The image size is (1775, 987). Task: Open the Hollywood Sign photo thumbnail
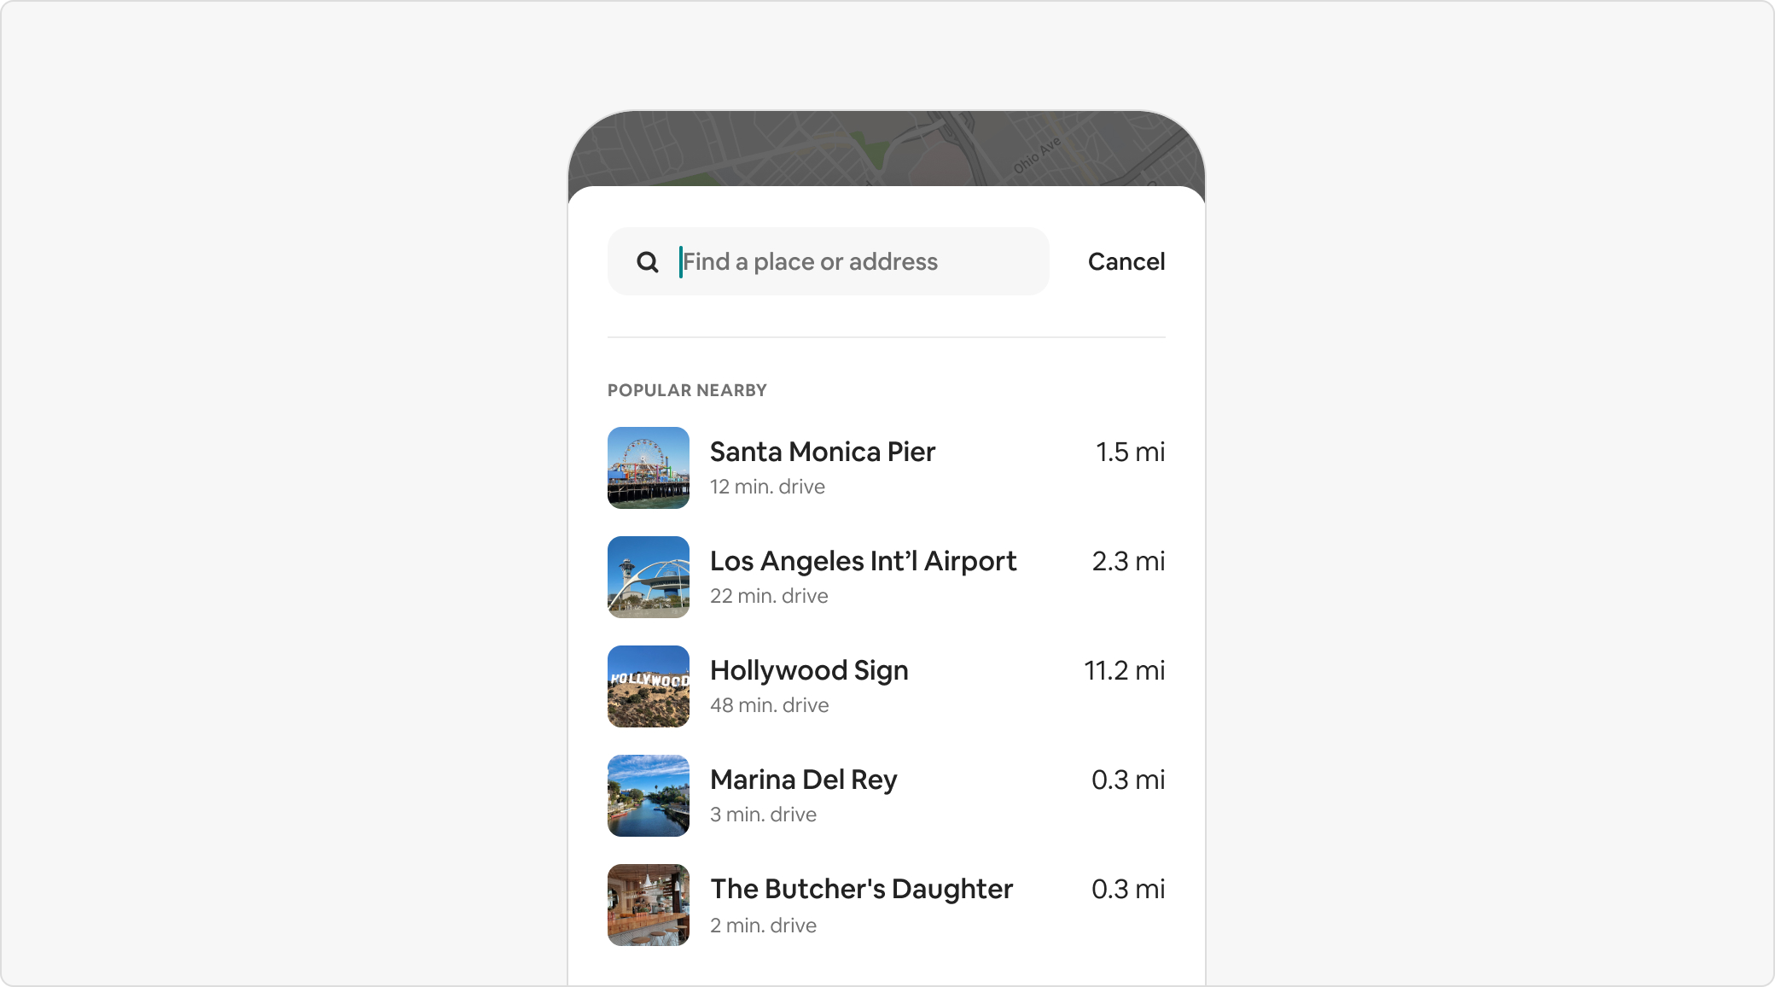tap(649, 686)
